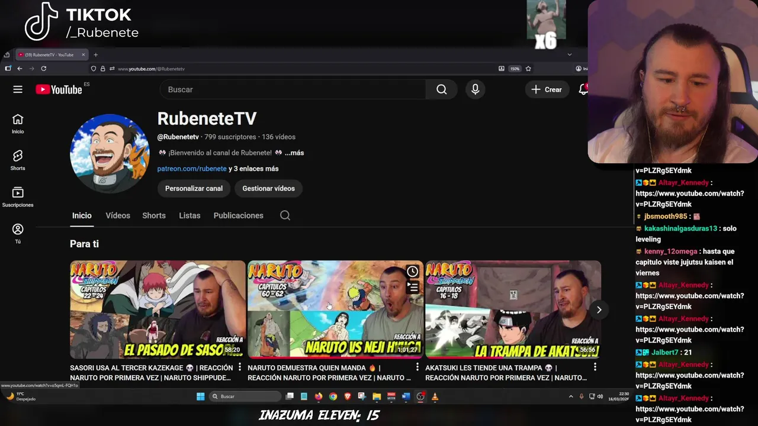Open the YouTube hamburger guide menu
Screen dimensions: 758x426
tap(18, 89)
